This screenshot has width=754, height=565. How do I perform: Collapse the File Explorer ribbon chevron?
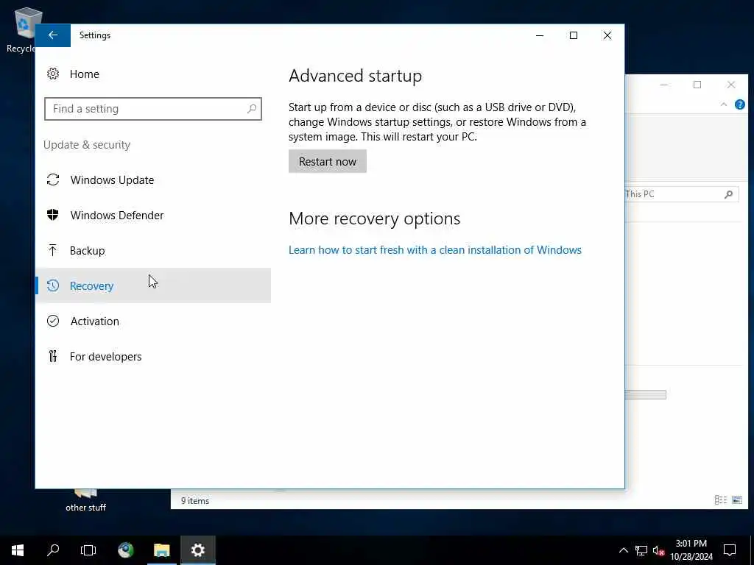coord(724,104)
